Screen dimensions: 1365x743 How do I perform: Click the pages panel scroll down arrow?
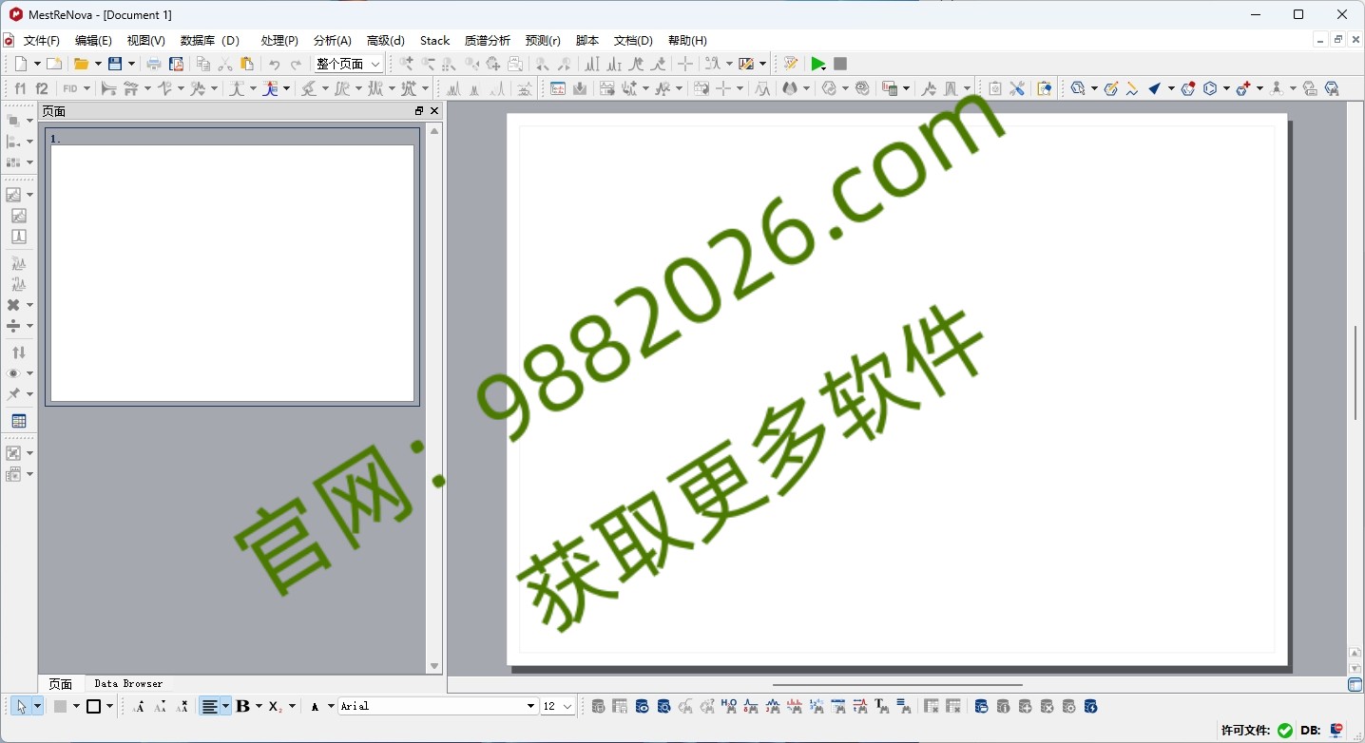[434, 666]
